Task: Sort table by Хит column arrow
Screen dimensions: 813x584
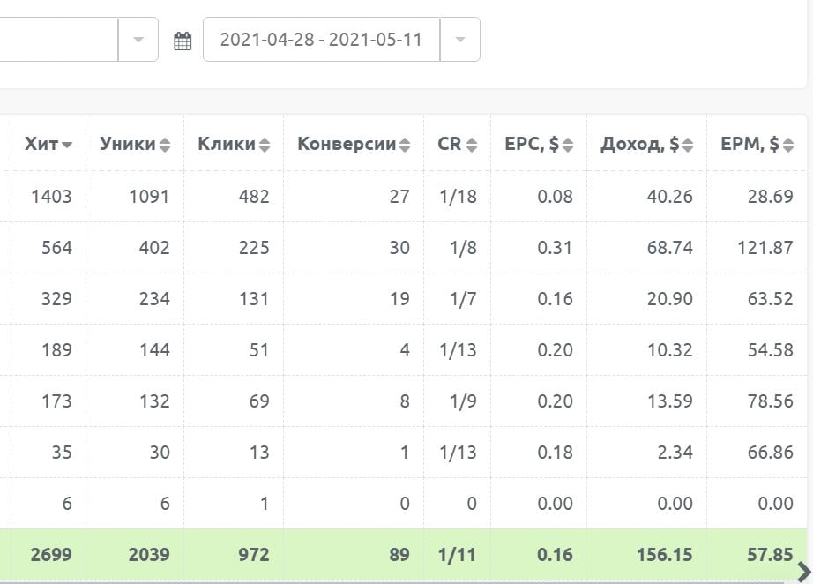Action: (67, 146)
